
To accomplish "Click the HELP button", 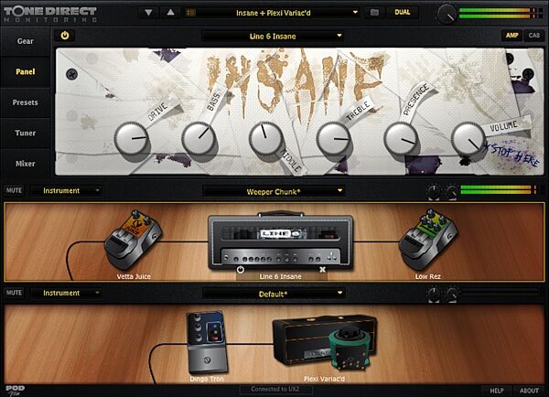I will click(x=497, y=391).
